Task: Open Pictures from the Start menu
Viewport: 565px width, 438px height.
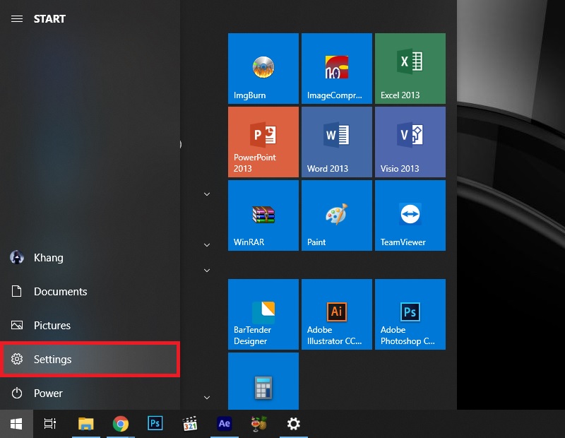Action: (x=90, y=325)
